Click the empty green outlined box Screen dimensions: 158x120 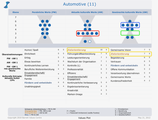click(x=130, y=33)
